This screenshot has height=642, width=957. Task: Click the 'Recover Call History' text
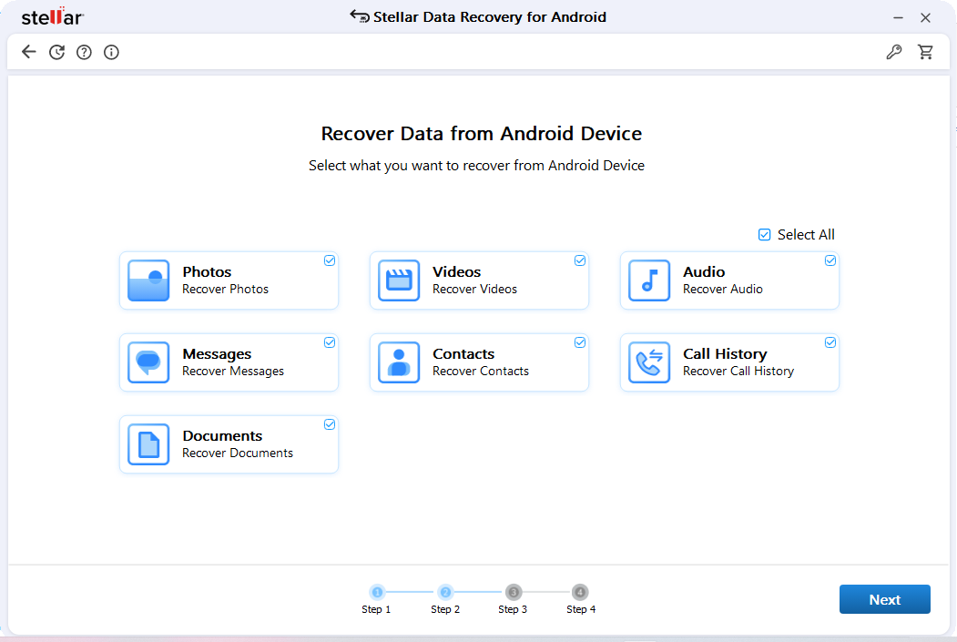point(738,371)
